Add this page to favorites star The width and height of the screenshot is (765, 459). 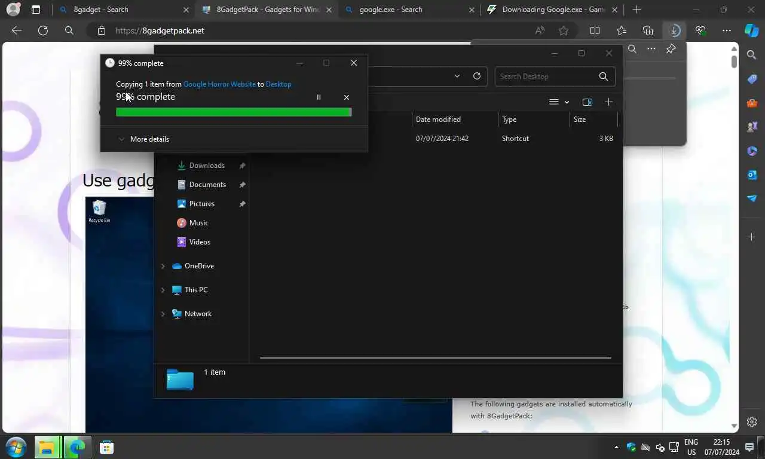pos(564,30)
